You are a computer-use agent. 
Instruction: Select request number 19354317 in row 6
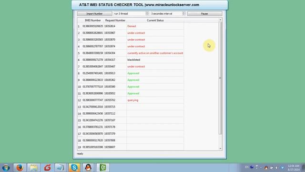110,60
